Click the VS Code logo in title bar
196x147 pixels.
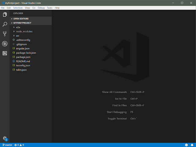click(3, 3)
